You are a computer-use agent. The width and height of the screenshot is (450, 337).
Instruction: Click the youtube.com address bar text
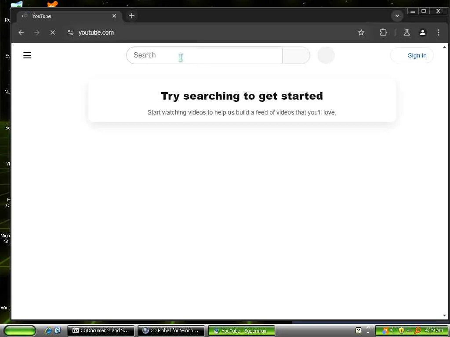(96, 32)
